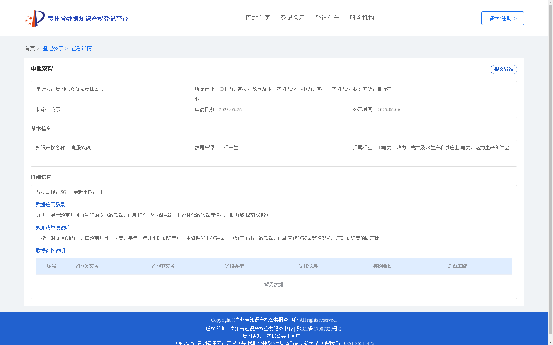The height and width of the screenshot is (345, 553).
Task: Click the 字段长度 column header
Action: point(309,266)
